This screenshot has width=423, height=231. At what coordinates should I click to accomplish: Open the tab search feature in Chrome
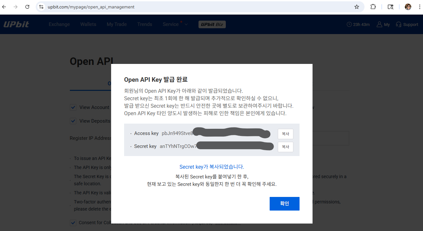390,6
